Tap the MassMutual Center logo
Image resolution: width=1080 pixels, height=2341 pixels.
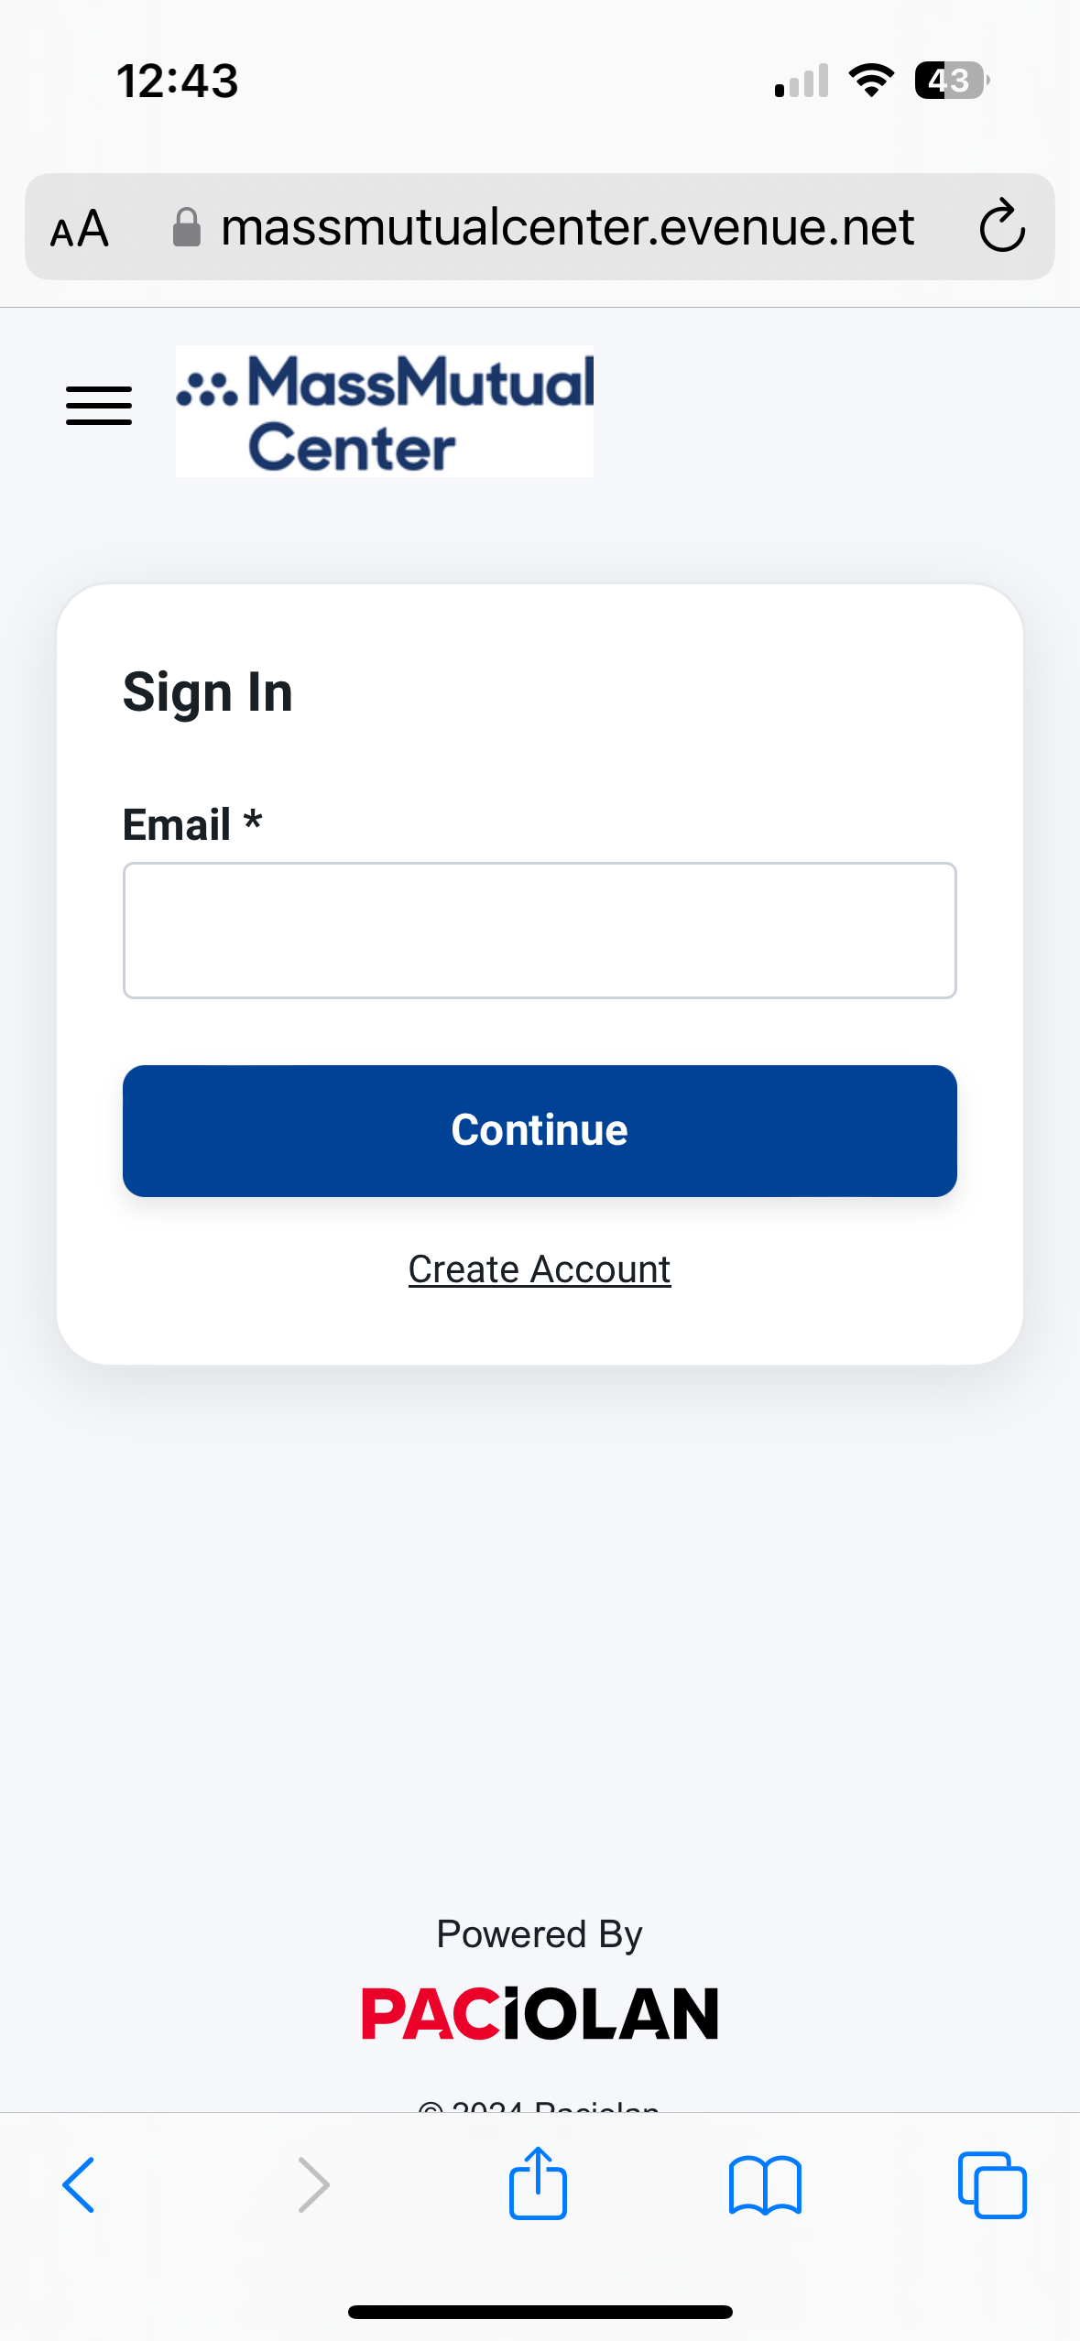[385, 411]
